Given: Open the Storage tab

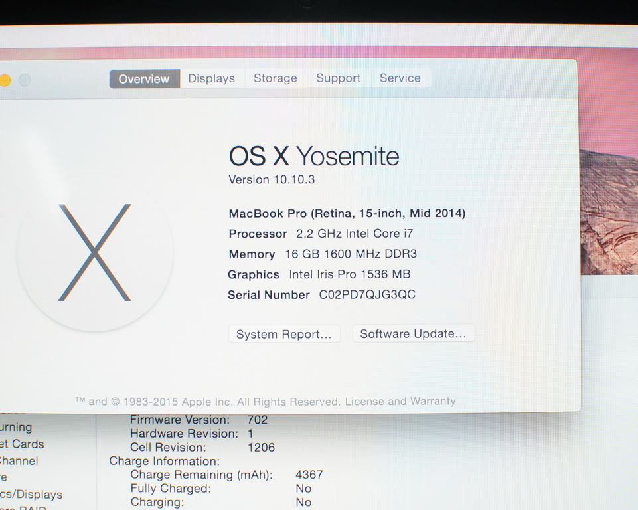Looking at the screenshot, I should click(x=276, y=78).
